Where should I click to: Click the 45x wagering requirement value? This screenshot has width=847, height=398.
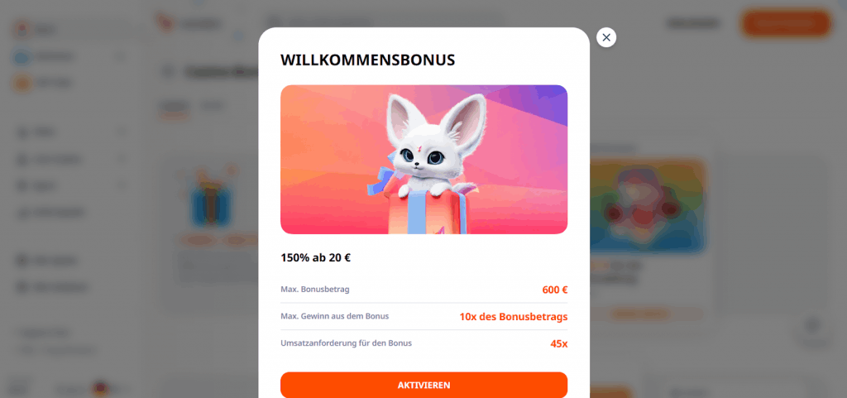[558, 343]
